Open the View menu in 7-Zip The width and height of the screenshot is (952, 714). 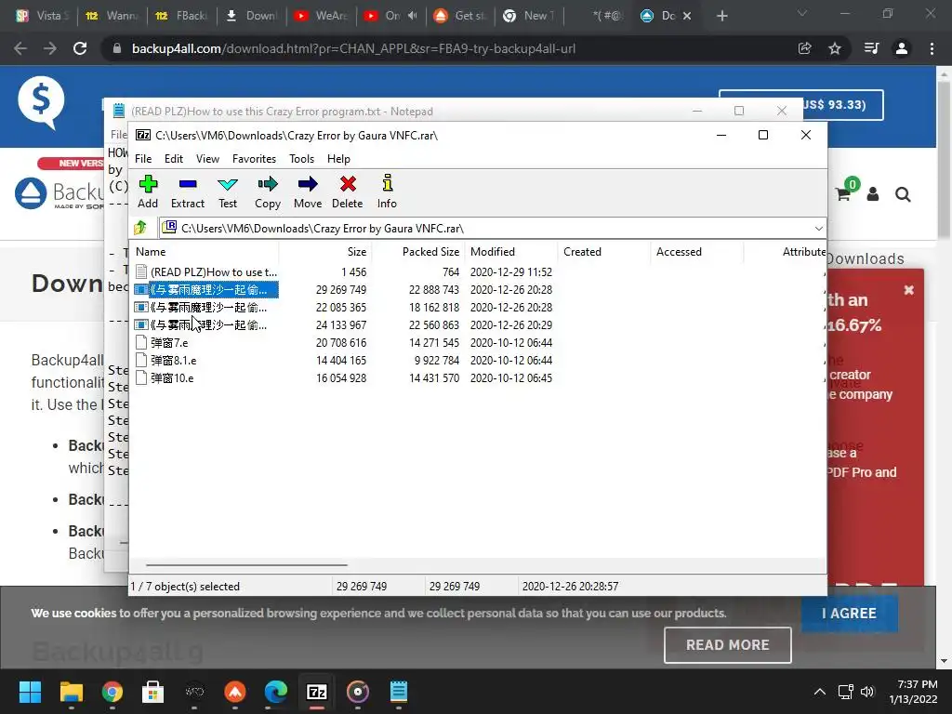point(207,158)
